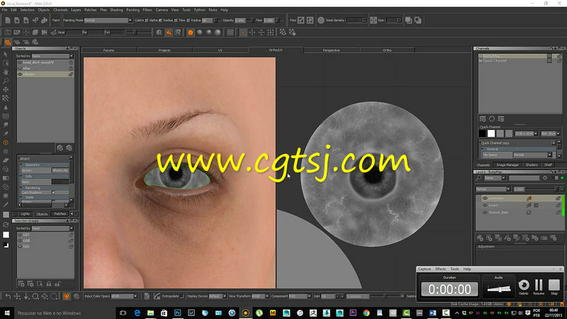Click add object icon in Objects panel
Image resolution: width=567 pixels, height=319 pixels.
coord(60,148)
